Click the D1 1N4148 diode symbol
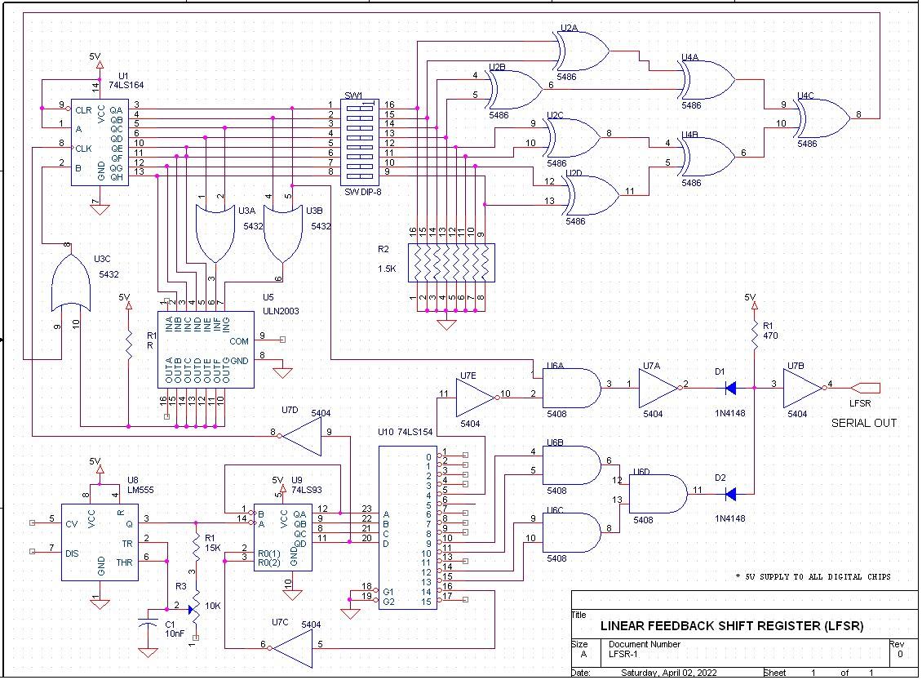The height and width of the screenshot is (680, 922). pos(731,389)
